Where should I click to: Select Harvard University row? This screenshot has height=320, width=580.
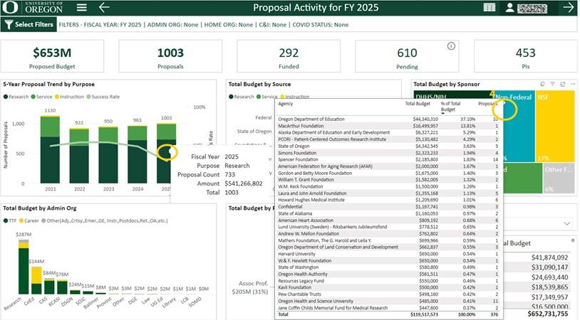pos(388,254)
